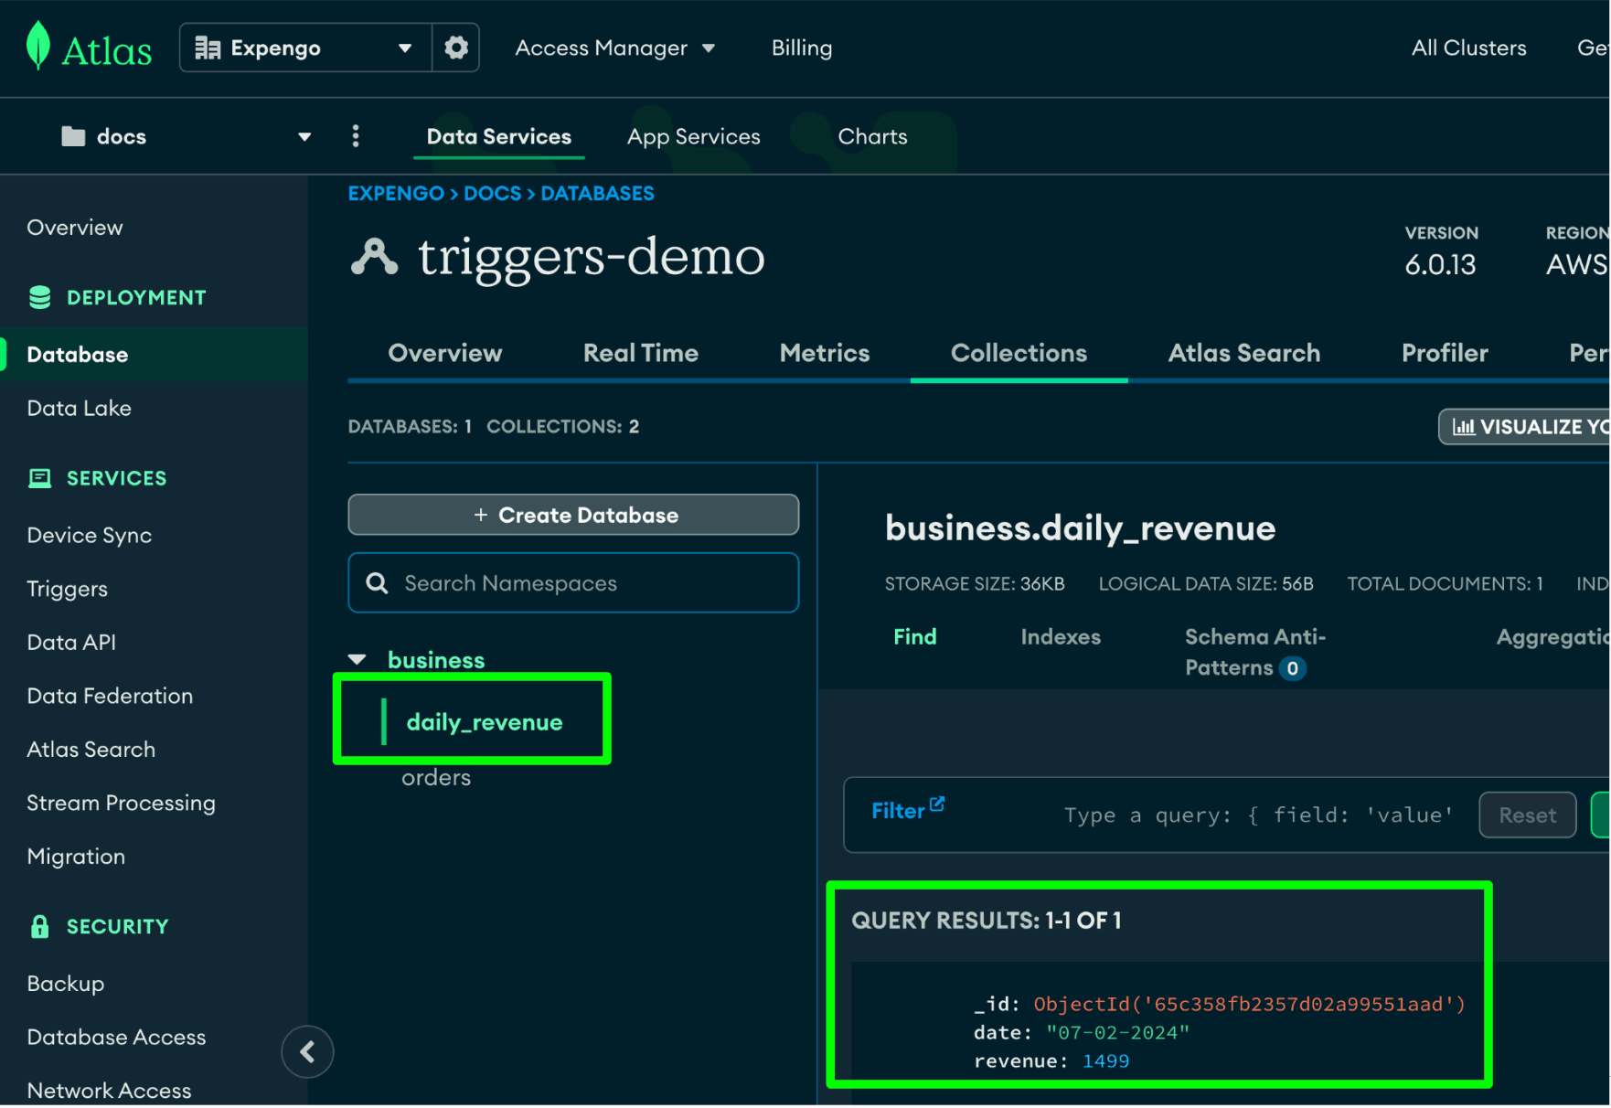Image resolution: width=1611 pixels, height=1108 pixels.
Task: Open the Collections tab
Action: 1019,354
